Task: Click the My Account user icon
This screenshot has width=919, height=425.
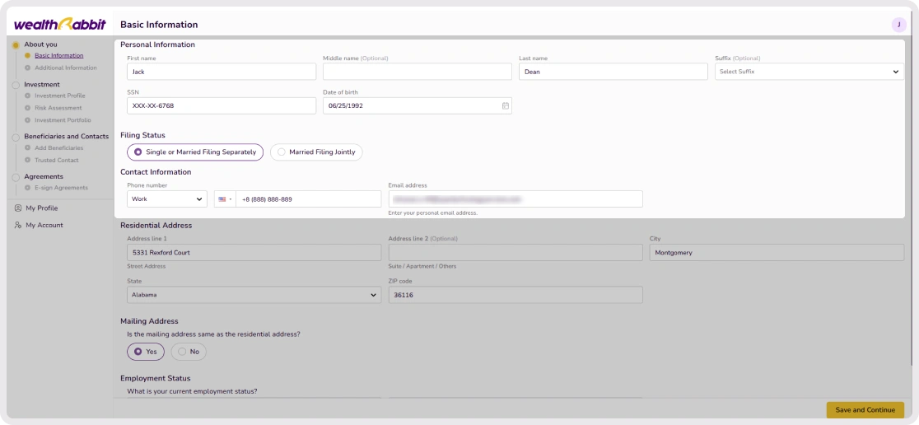Action: pos(18,225)
